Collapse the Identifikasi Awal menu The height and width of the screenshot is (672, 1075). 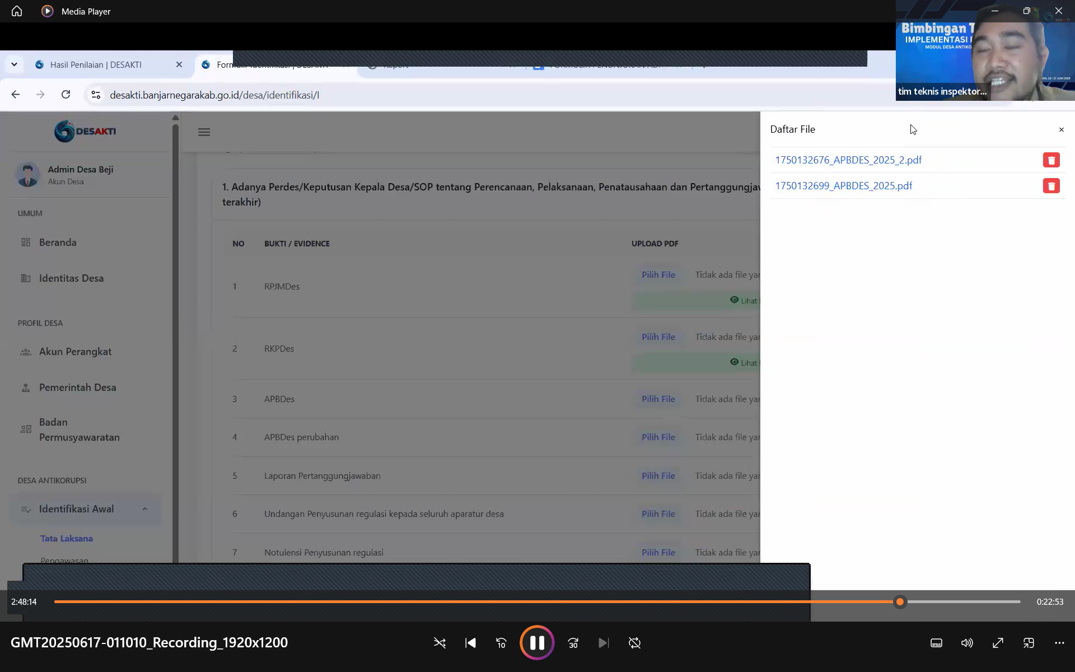pos(145,509)
